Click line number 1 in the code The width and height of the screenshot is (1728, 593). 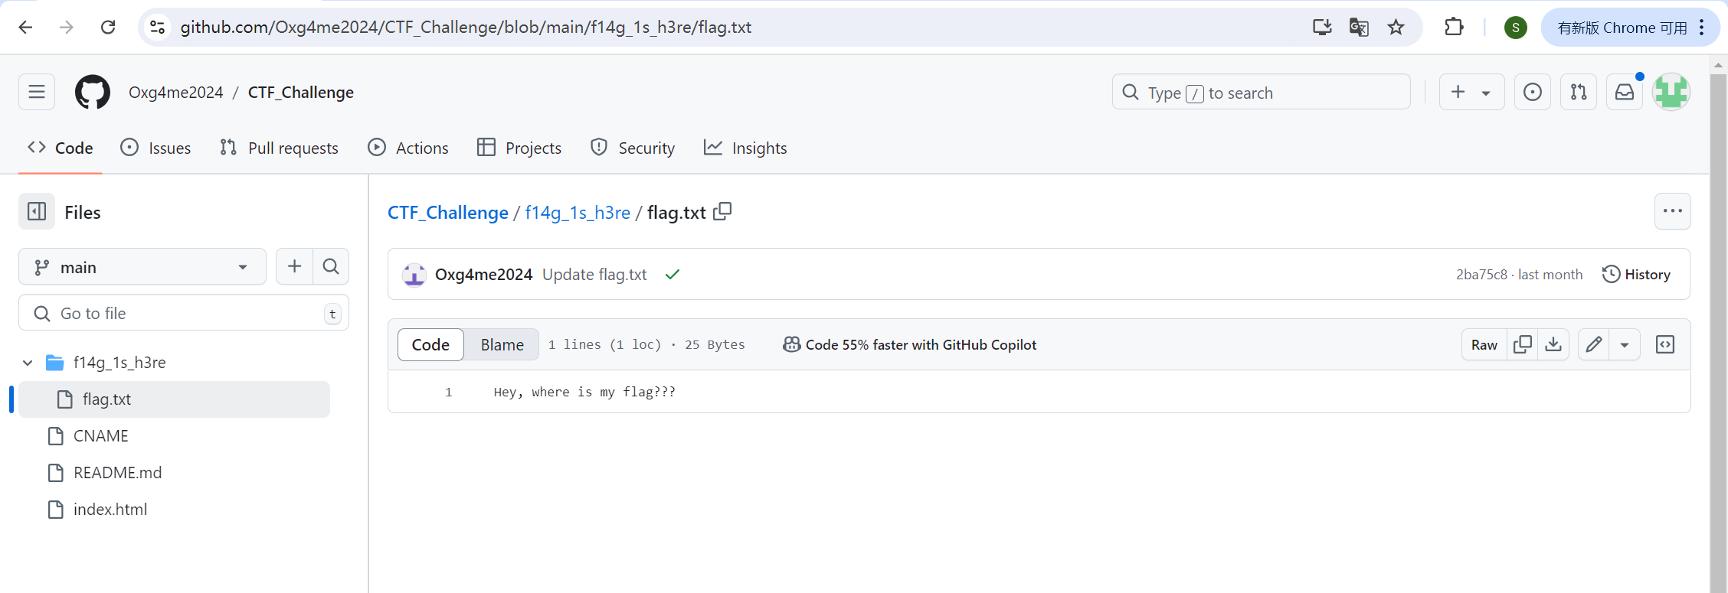coord(449,393)
